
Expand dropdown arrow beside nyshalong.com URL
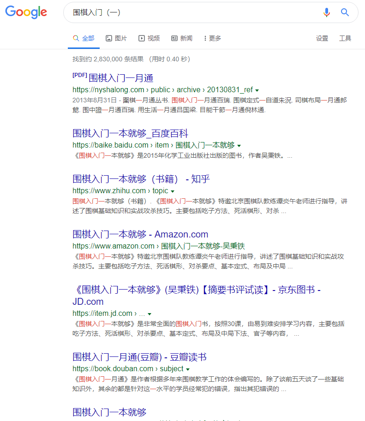[257, 90]
